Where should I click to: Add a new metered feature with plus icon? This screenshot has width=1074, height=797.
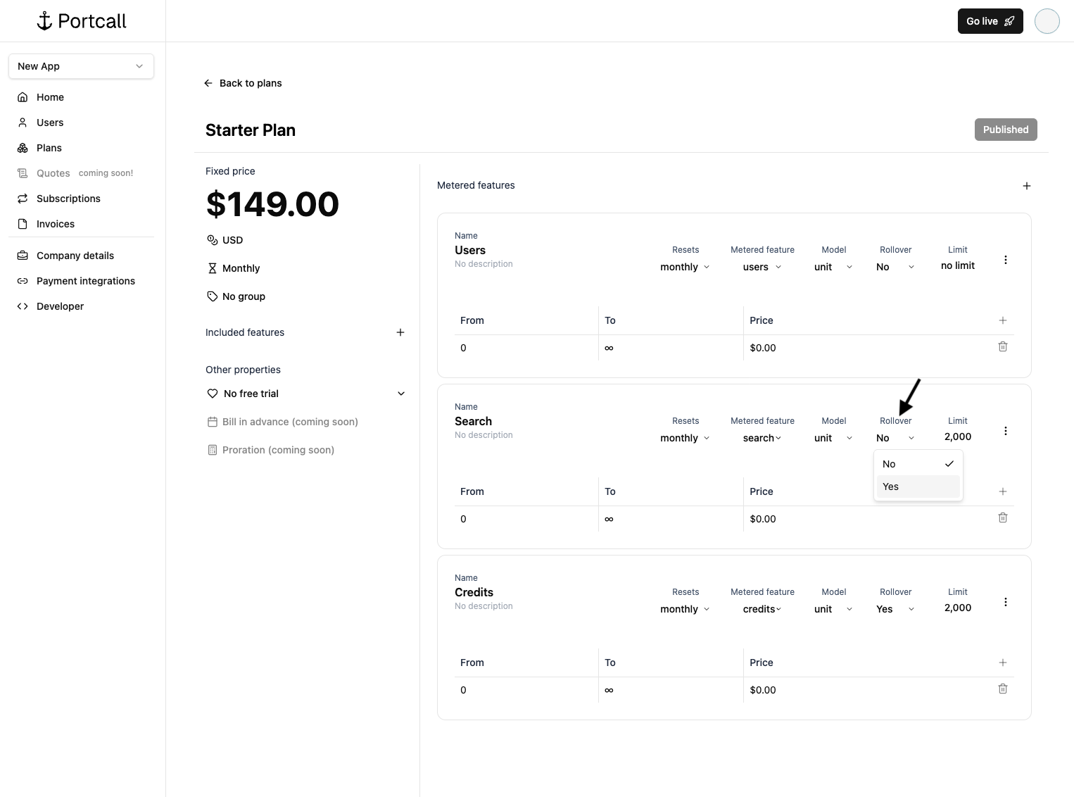[x=1026, y=186]
